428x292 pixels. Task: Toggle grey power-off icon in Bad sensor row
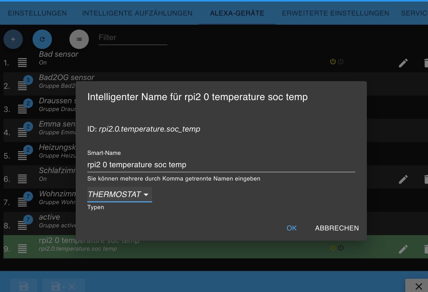pos(341,61)
